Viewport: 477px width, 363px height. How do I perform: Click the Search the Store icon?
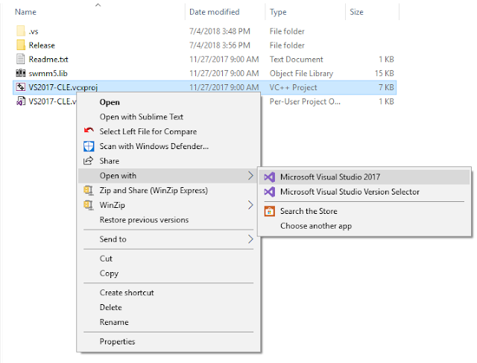click(269, 211)
